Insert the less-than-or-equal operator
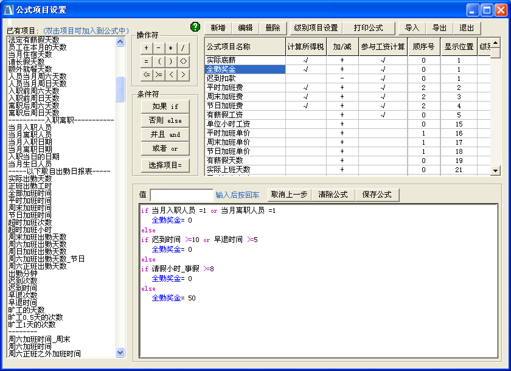 pos(147,75)
